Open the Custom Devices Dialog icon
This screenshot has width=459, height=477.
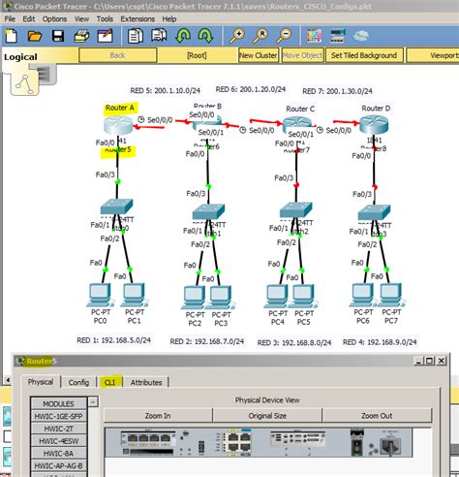338,36
